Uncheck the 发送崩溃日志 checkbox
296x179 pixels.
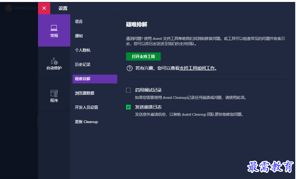coord(128,107)
